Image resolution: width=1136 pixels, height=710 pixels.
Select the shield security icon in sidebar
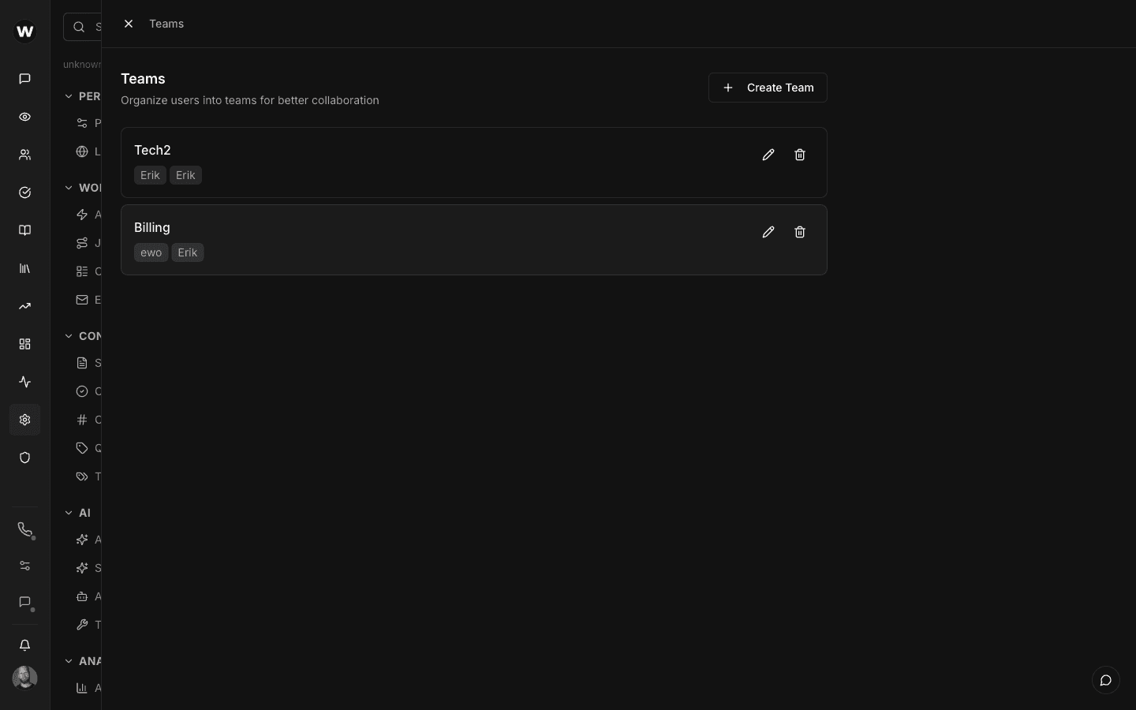24,458
